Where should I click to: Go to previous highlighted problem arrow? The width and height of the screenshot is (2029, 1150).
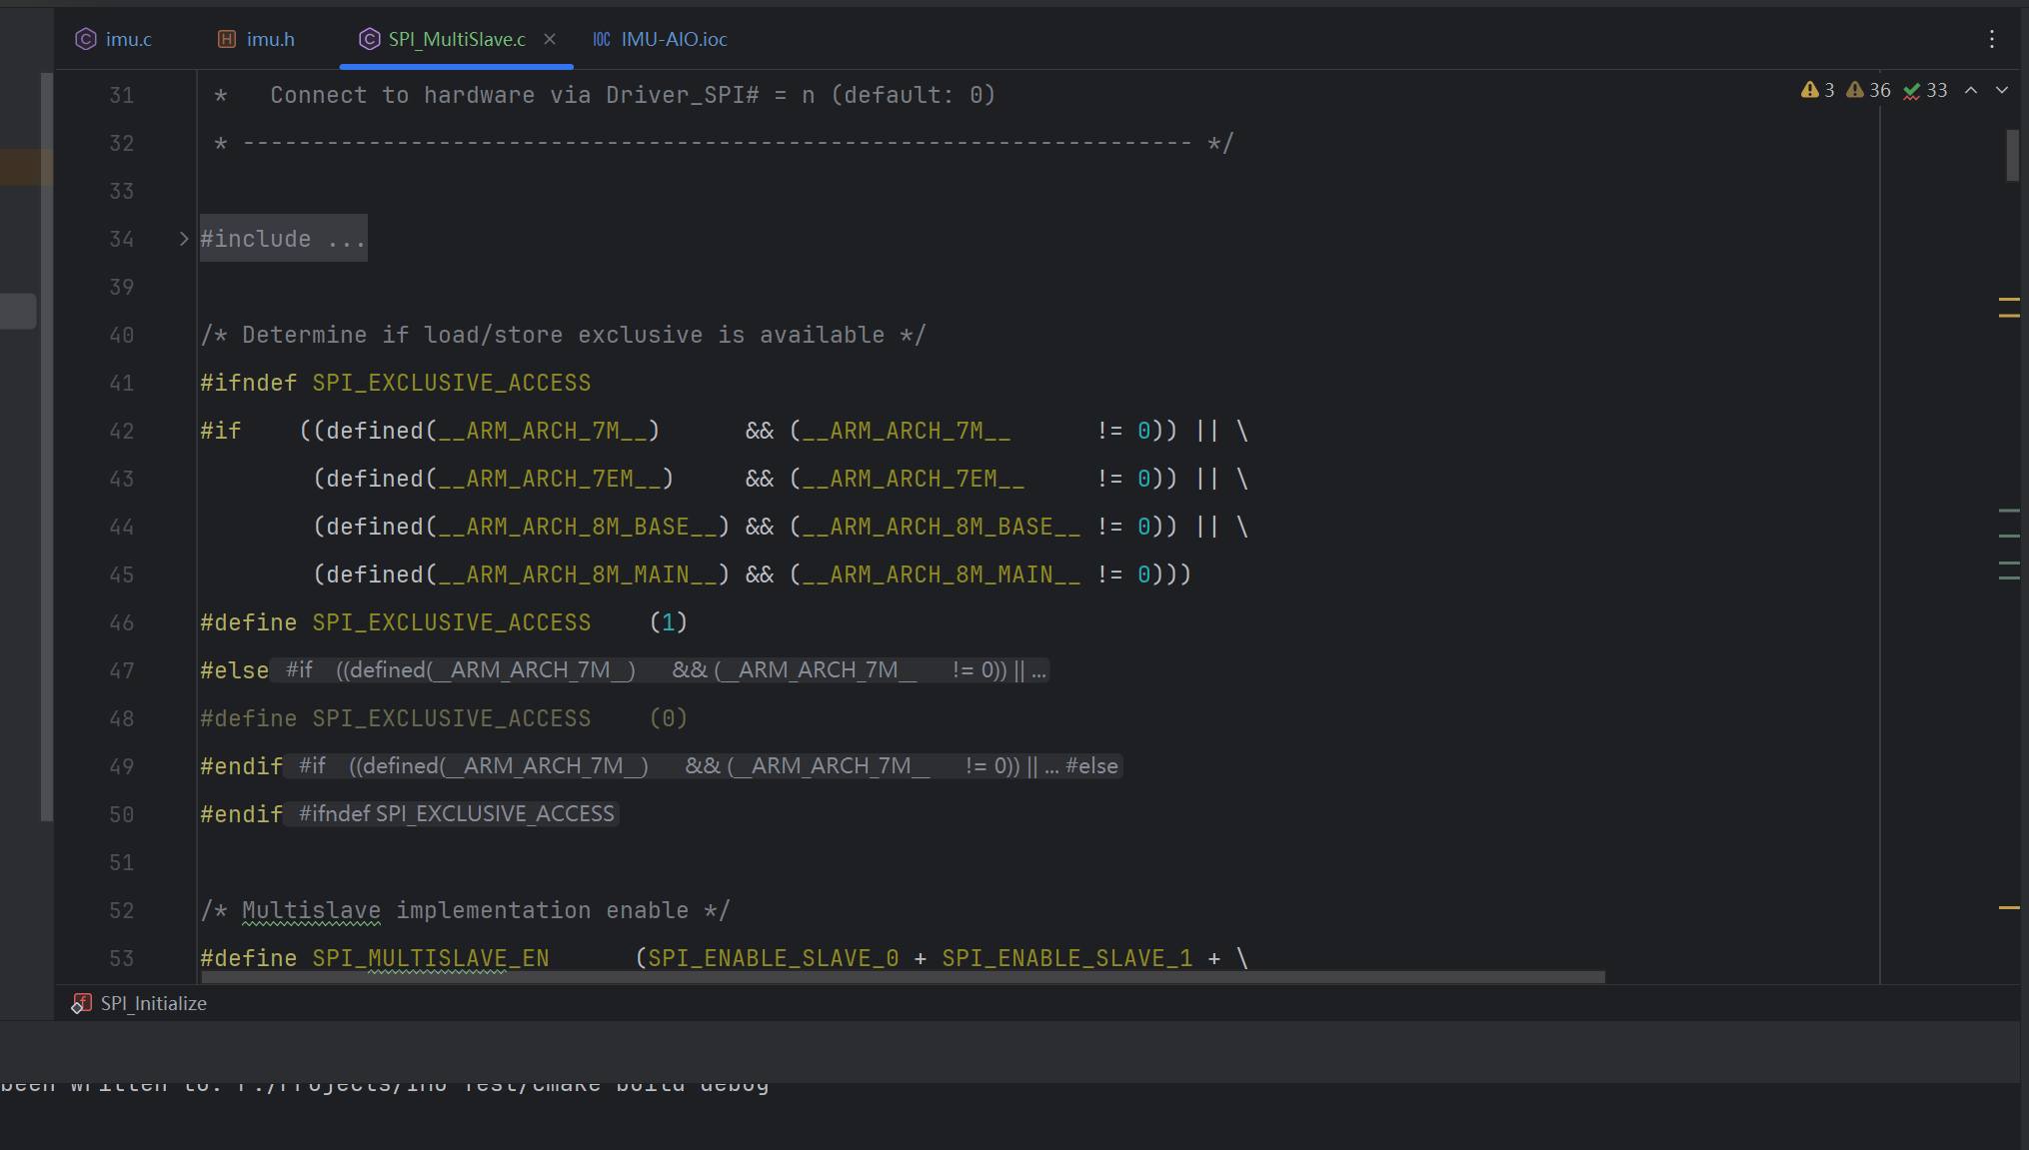click(1971, 90)
